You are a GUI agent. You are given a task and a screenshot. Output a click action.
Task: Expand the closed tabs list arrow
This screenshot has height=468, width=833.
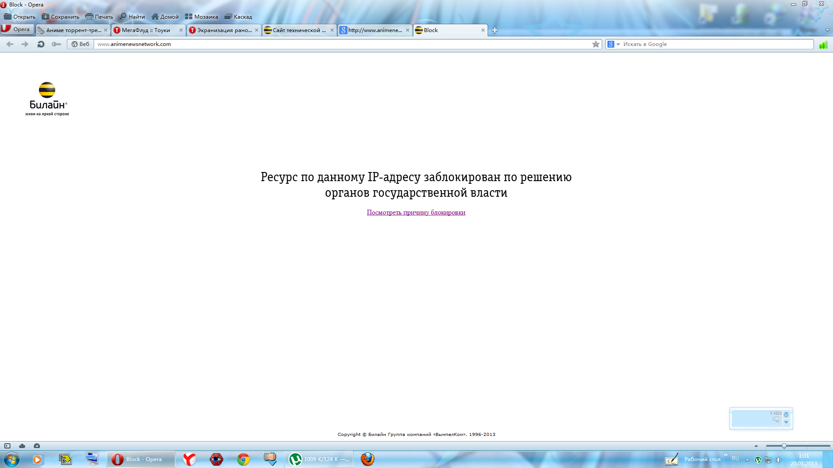click(827, 30)
